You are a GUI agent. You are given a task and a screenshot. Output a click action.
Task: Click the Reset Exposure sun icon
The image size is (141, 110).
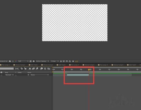[73, 61]
